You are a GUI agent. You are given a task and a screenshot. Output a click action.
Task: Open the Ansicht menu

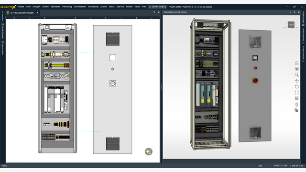tap(104, 7)
